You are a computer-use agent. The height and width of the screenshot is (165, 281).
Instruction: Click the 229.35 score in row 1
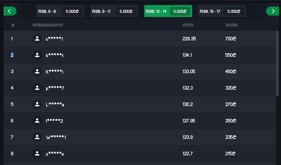189,39
